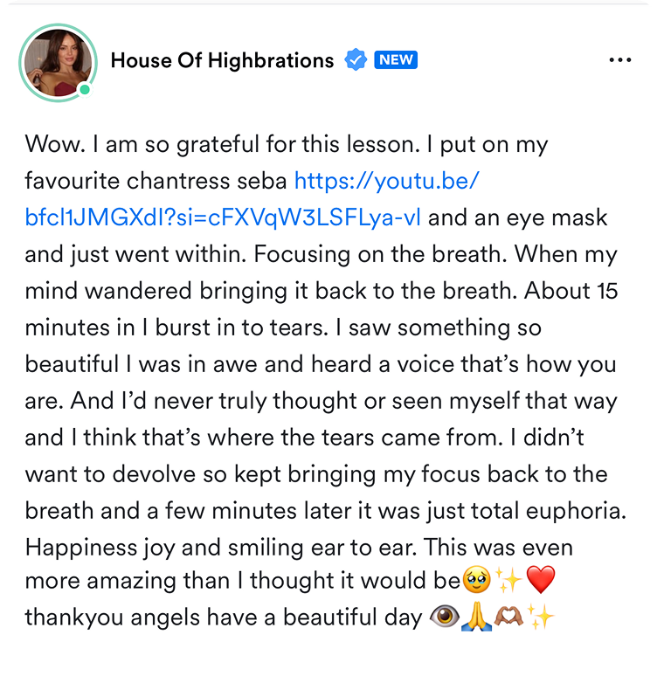Click the sparkles emoji beside the red heart

click(508, 580)
